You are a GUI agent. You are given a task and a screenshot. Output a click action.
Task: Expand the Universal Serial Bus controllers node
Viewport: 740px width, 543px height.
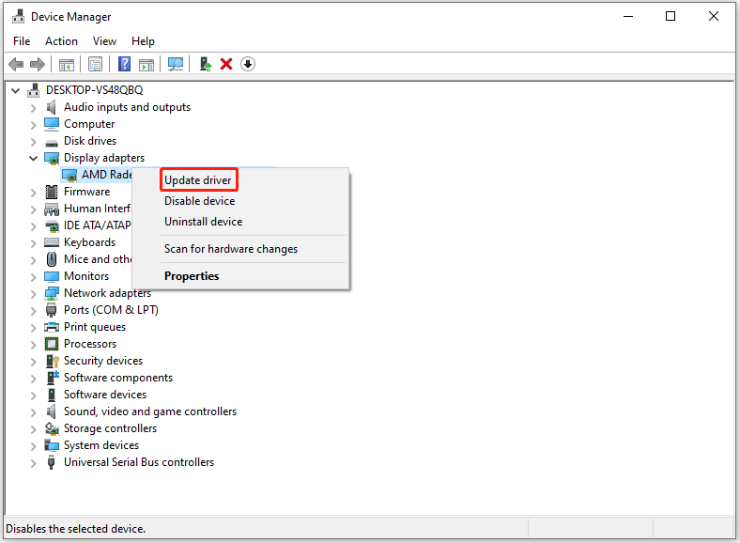(x=34, y=462)
